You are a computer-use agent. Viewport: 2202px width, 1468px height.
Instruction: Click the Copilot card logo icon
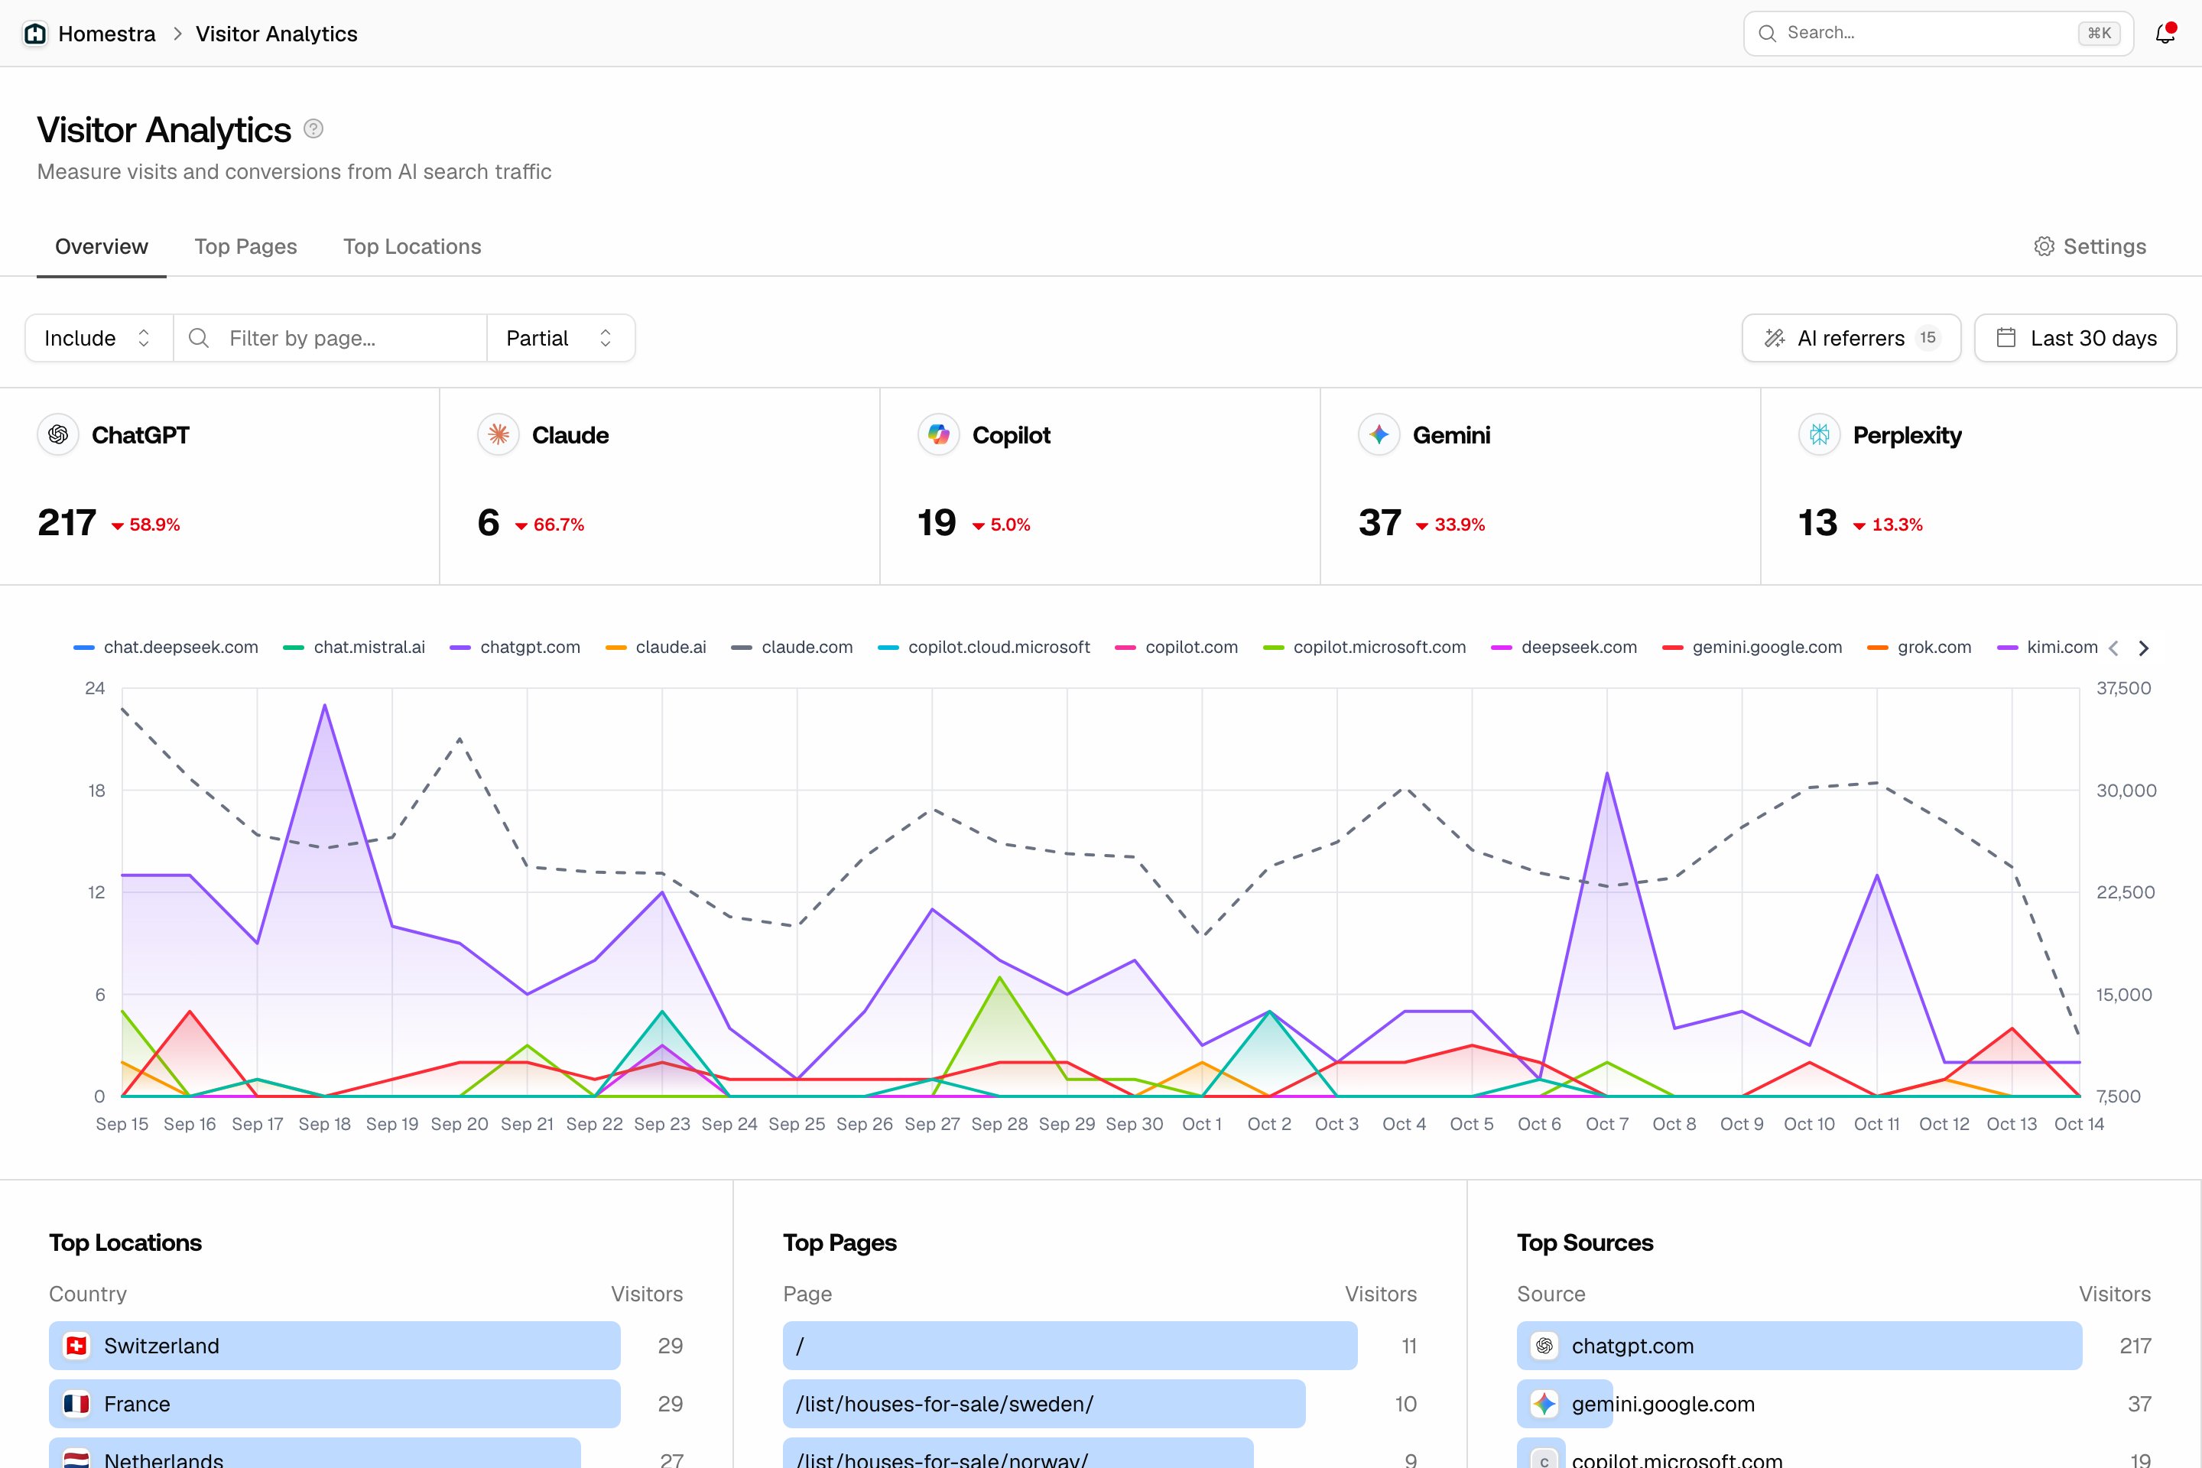[938, 434]
